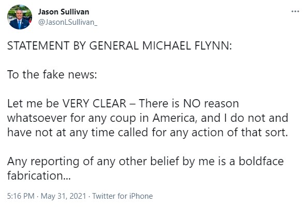Click the Twitter for iPhone source label
This screenshot has width=308, height=207.
123,196
